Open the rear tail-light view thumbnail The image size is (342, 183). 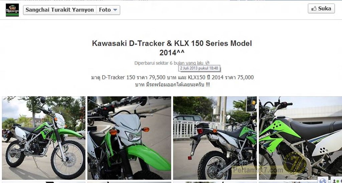click(215, 138)
